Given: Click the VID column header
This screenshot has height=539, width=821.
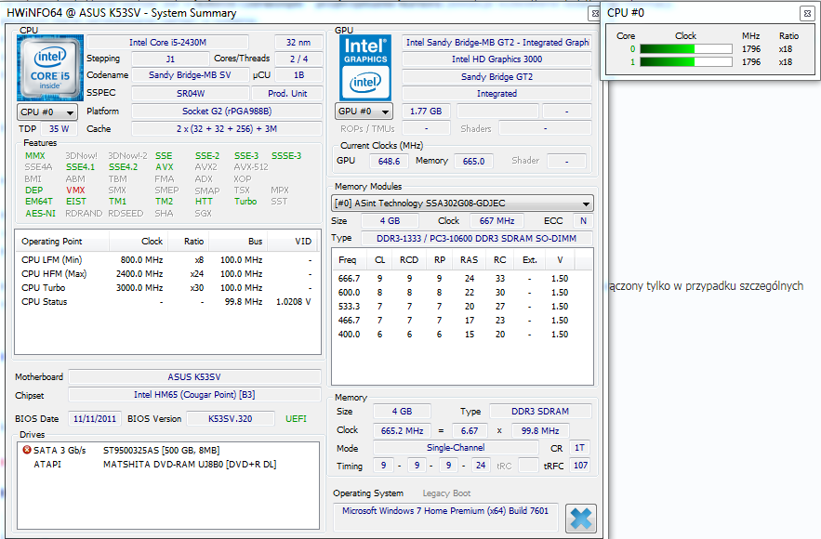Looking at the screenshot, I should [294, 242].
